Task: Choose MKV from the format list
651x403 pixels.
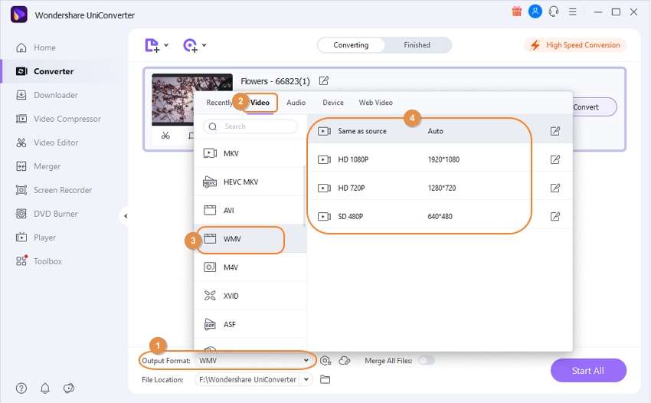Action: pos(250,153)
